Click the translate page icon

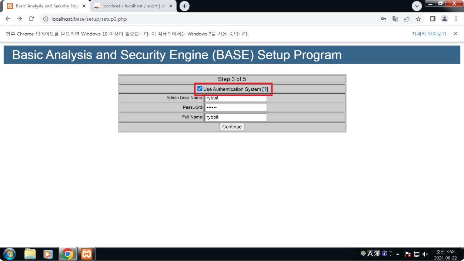coord(395,19)
